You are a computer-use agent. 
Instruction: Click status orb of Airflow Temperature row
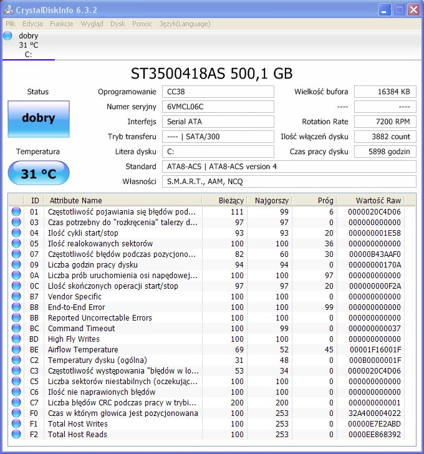(x=16, y=349)
